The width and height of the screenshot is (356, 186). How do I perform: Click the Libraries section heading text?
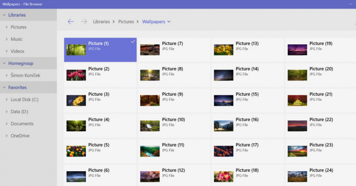coord(17,15)
